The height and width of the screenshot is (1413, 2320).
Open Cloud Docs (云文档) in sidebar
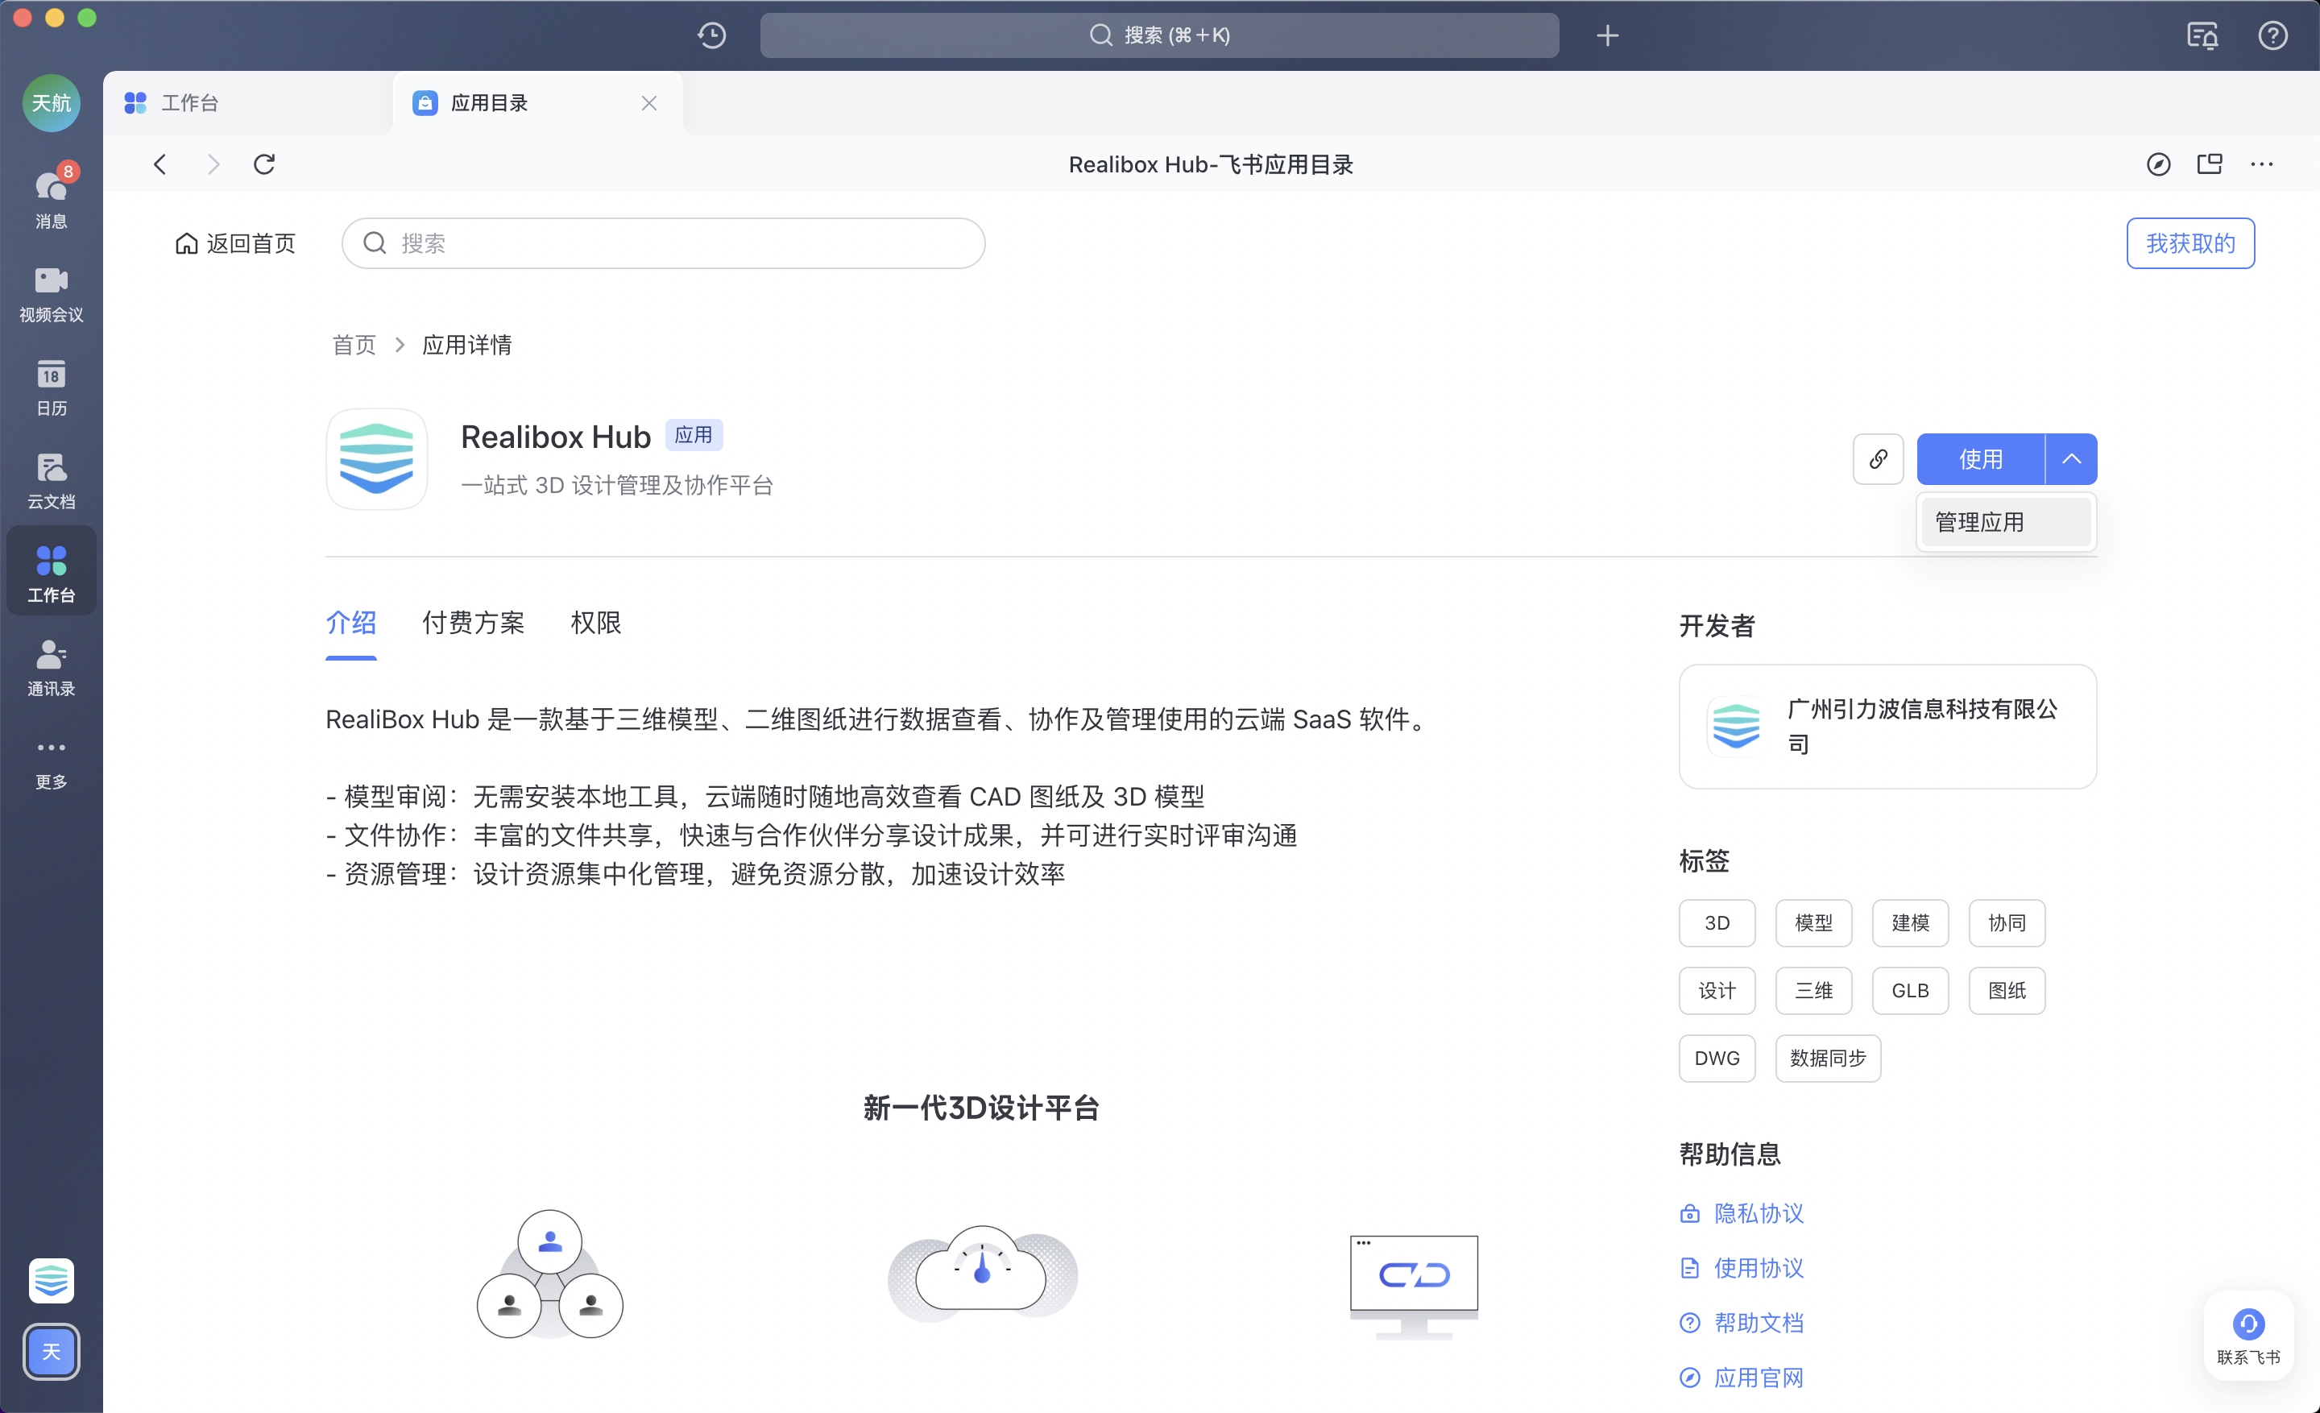coord(51,480)
